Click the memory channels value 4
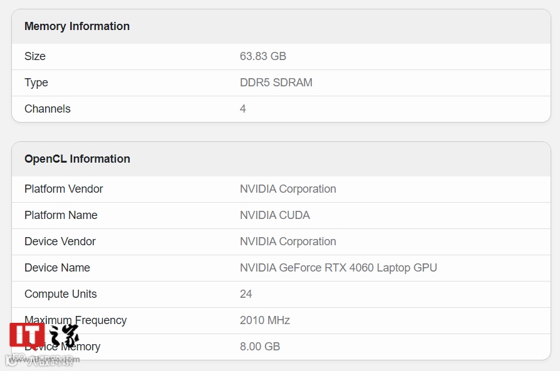560x371 pixels. click(242, 108)
